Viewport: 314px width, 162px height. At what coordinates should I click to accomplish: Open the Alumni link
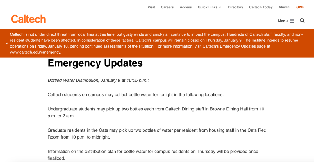(x=284, y=7)
